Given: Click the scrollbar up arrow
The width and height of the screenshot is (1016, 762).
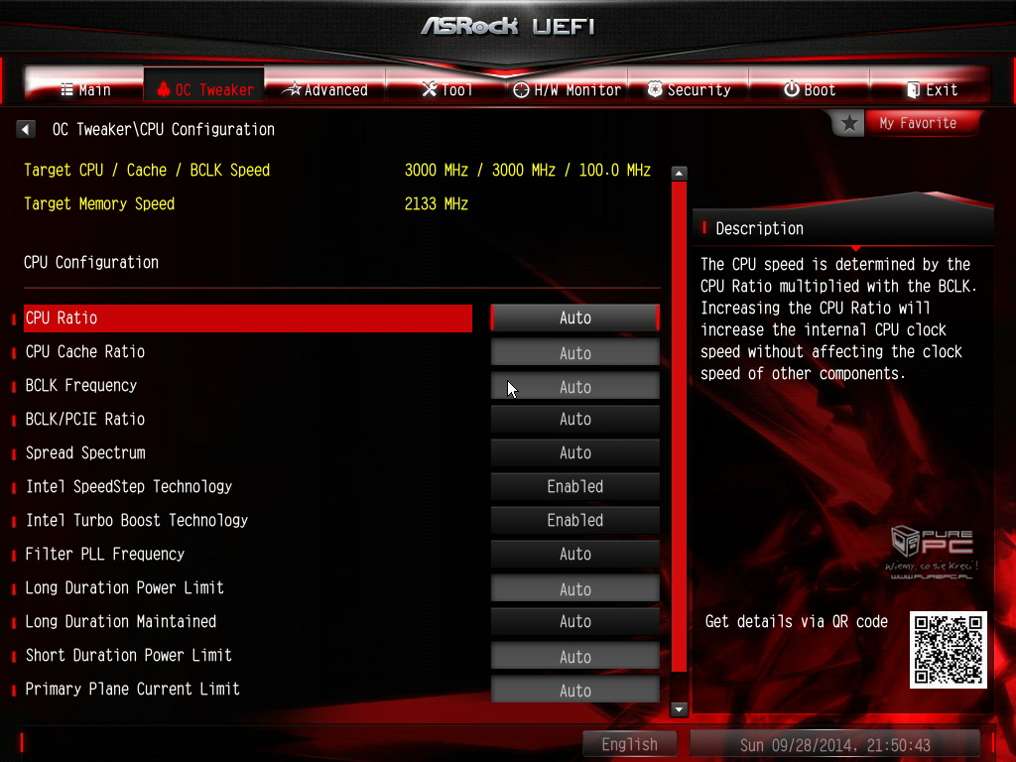Looking at the screenshot, I should pos(680,173).
